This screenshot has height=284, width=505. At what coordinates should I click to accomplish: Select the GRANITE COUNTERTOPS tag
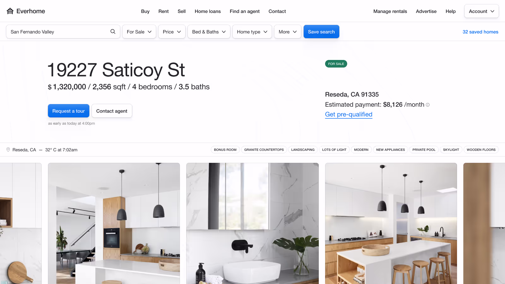(264, 150)
